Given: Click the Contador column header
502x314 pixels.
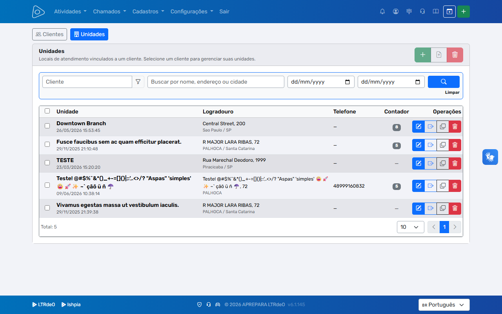Looking at the screenshot, I should pyautogui.click(x=397, y=111).
